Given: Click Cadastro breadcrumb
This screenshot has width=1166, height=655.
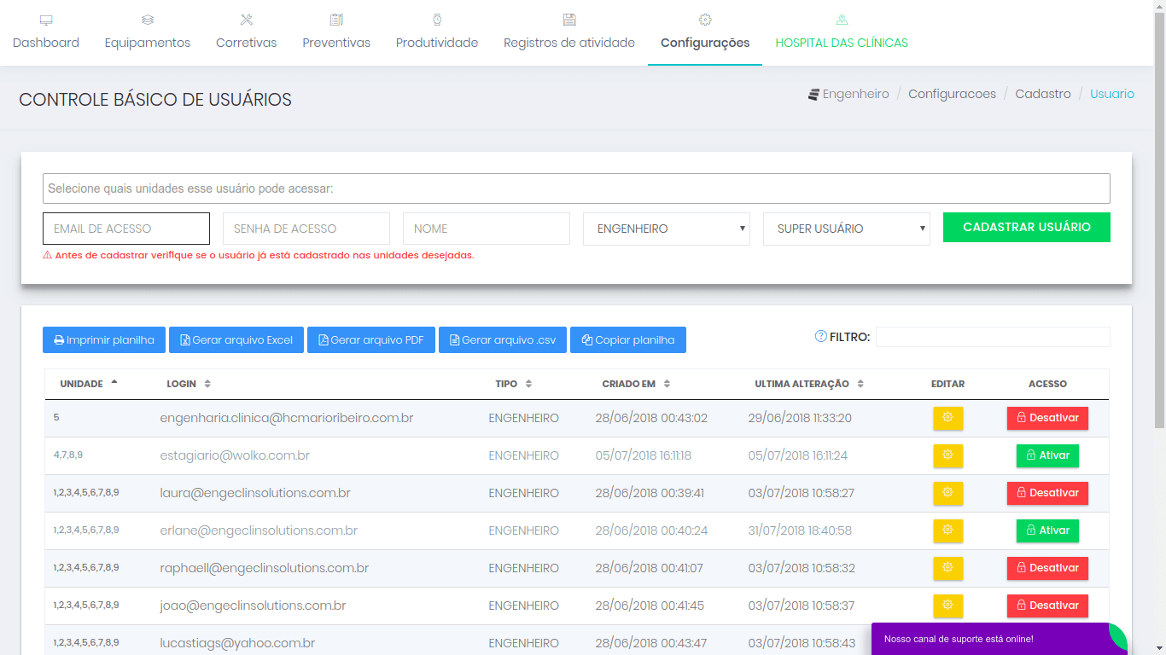Looking at the screenshot, I should pyautogui.click(x=1043, y=94).
